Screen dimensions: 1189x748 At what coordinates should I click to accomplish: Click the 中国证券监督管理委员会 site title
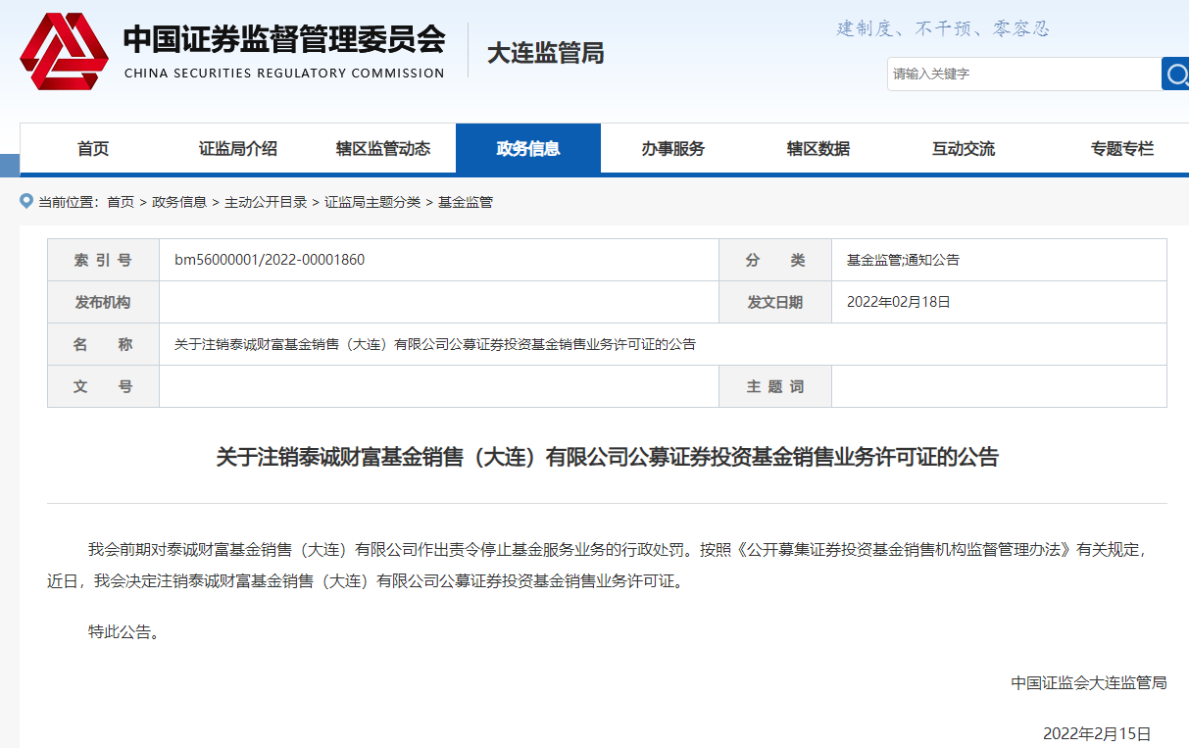(284, 40)
